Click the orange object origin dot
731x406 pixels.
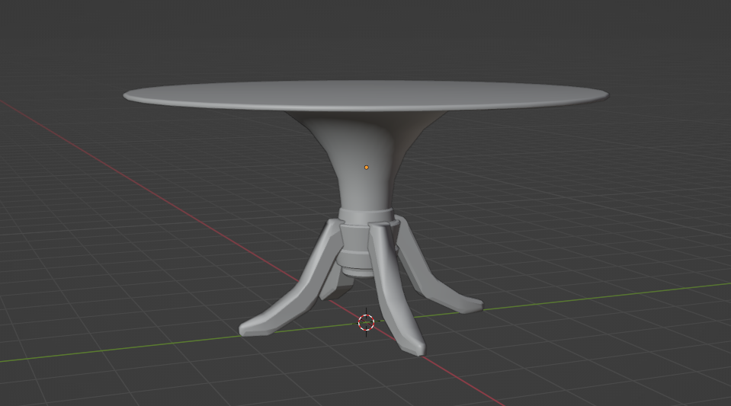tap(367, 167)
